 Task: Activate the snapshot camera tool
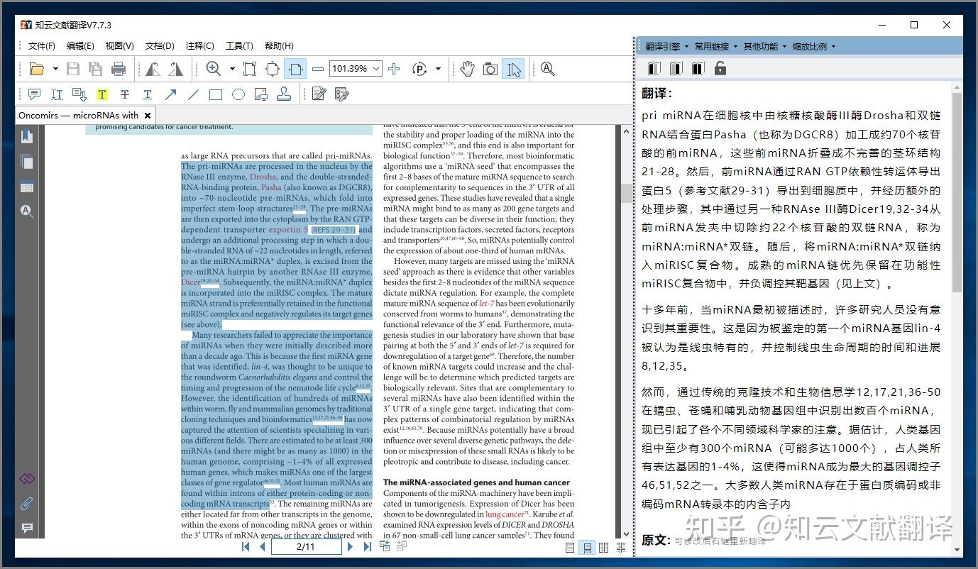coord(490,68)
